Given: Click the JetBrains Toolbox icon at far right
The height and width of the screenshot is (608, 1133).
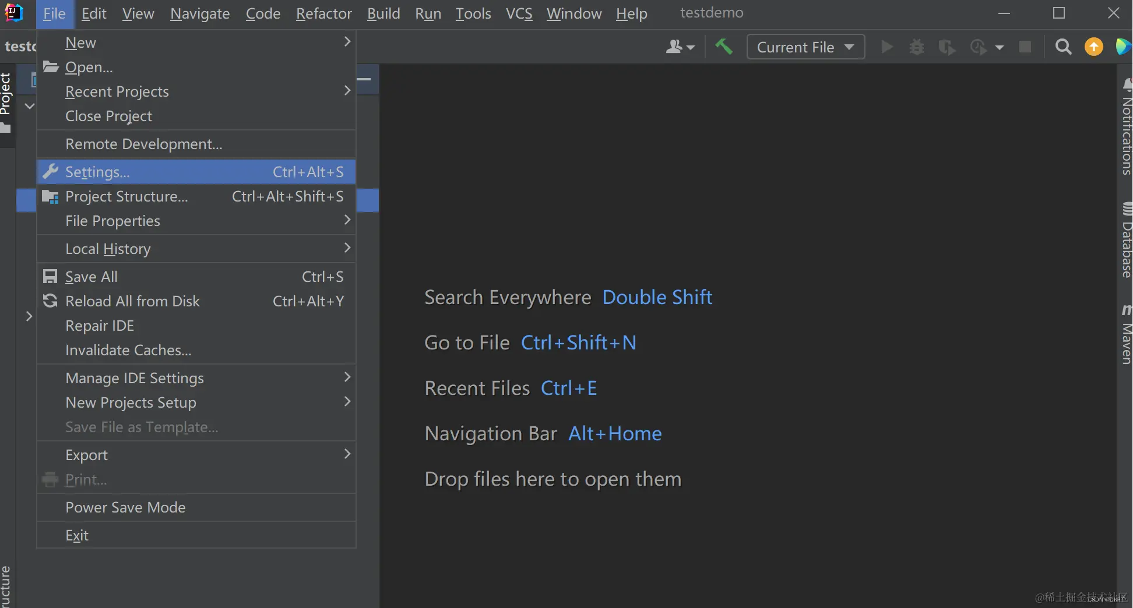Looking at the screenshot, I should (x=1123, y=47).
